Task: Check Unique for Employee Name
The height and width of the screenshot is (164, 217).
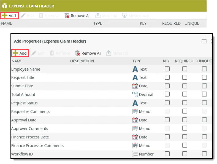Action: click(204, 69)
